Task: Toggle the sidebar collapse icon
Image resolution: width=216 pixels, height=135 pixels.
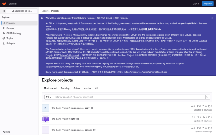Action: (4, 11)
